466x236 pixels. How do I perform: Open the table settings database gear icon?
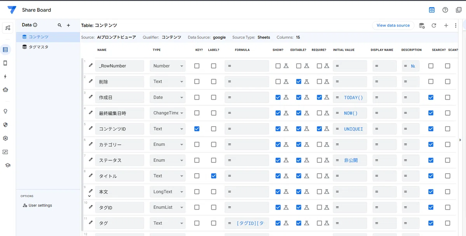pyautogui.click(x=421, y=26)
